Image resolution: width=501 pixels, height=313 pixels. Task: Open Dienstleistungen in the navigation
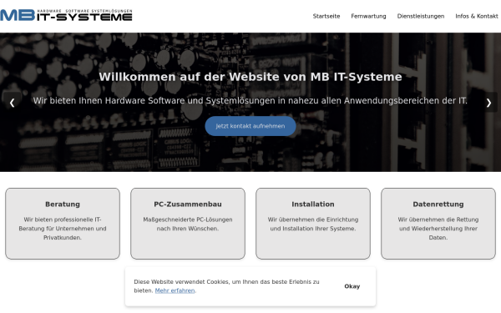(x=421, y=16)
